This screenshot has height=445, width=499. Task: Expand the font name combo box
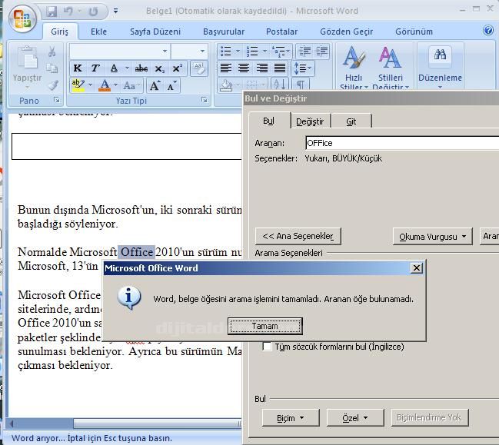point(165,51)
